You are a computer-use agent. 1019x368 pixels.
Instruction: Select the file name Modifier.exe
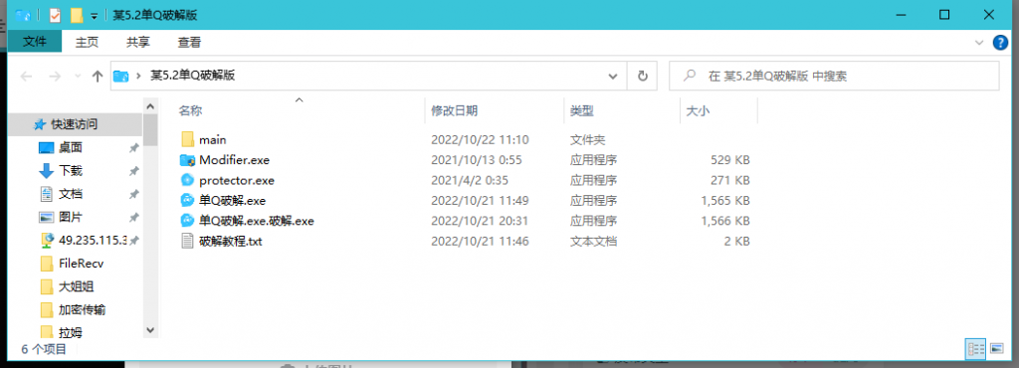click(x=234, y=160)
